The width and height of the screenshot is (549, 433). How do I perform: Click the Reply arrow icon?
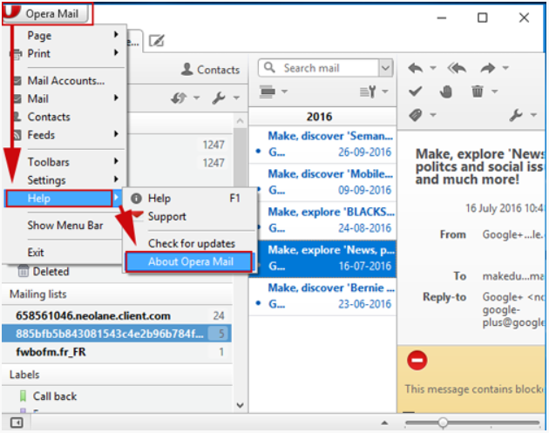pyautogui.click(x=416, y=68)
